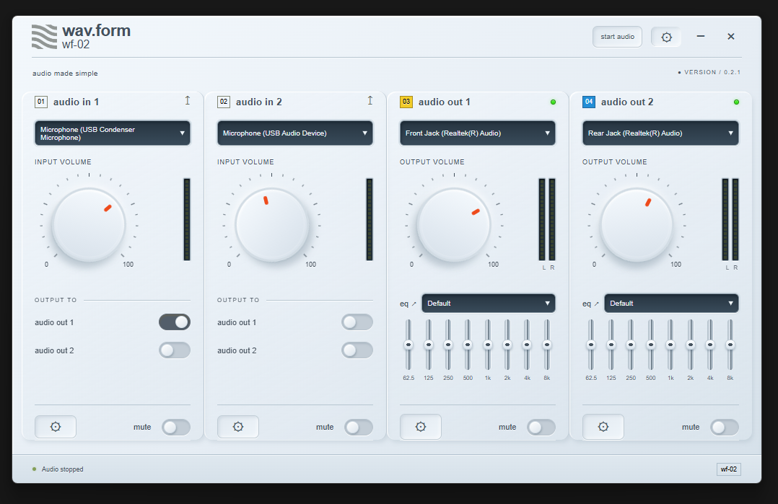Click output volume knob of audio out 1
This screenshot has width=778, height=504.
click(x=454, y=224)
